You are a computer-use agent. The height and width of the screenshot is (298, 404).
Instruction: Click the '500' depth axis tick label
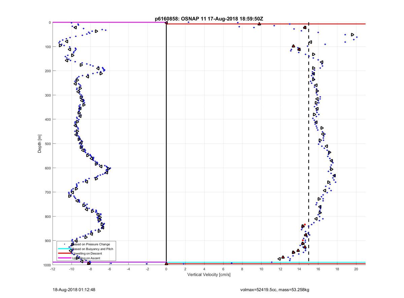(x=47, y=144)
